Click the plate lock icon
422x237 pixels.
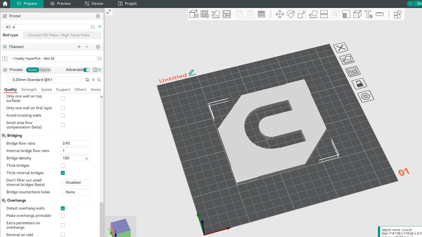pyautogui.click(x=359, y=83)
